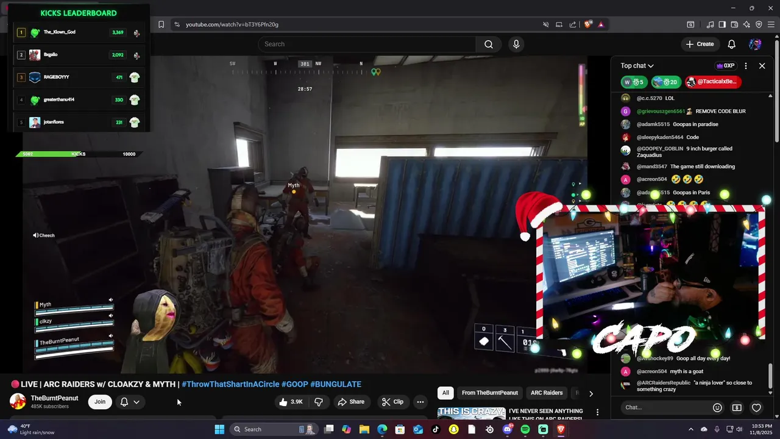The image size is (780, 439).
Task: Open the THIS IS CRAZY recommended video thumbnail
Action: (472, 413)
